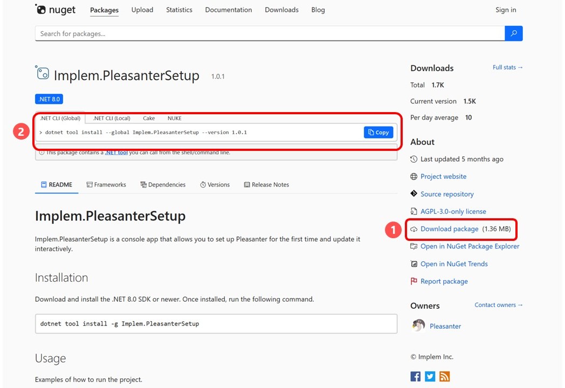Click the README install command code block
565x388 pixels.
pos(216,323)
